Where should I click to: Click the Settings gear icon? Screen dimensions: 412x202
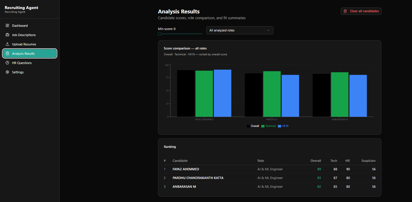pyautogui.click(x=8, y=72)
